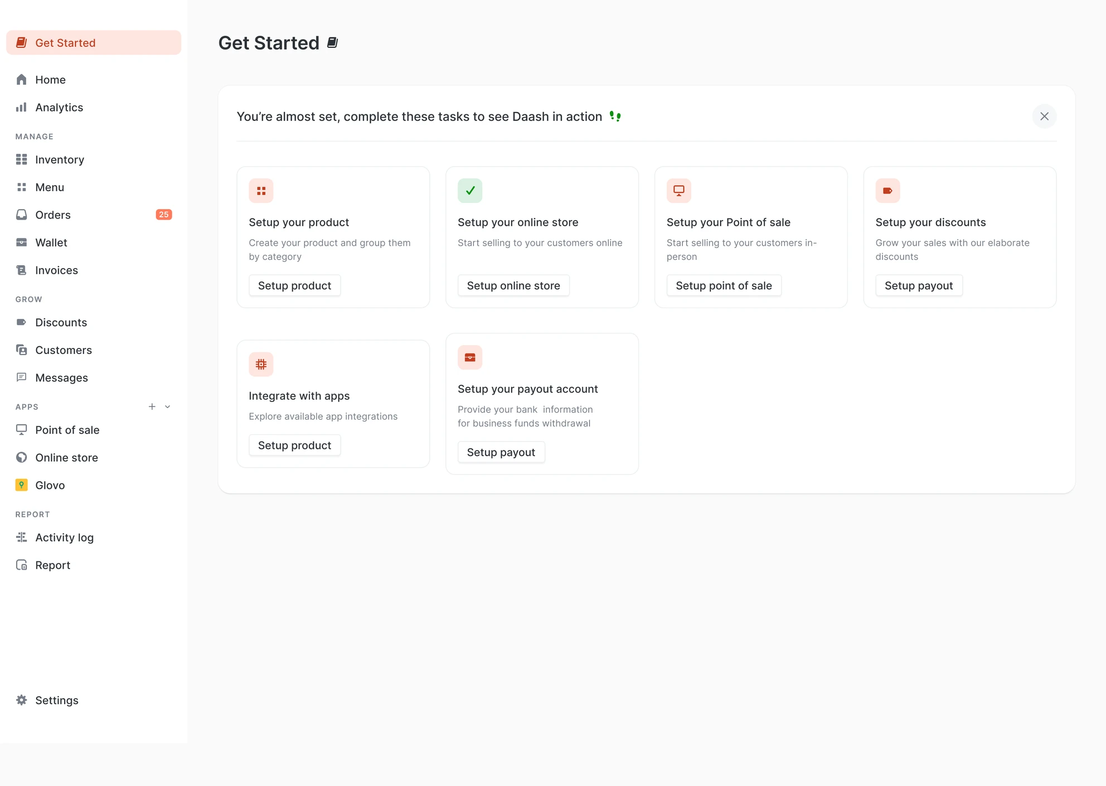Image resolution: width=1106 pixels, height=786 pixels.
Task: Click Setup product button under Setup your product
Action: tap(294, 285)
